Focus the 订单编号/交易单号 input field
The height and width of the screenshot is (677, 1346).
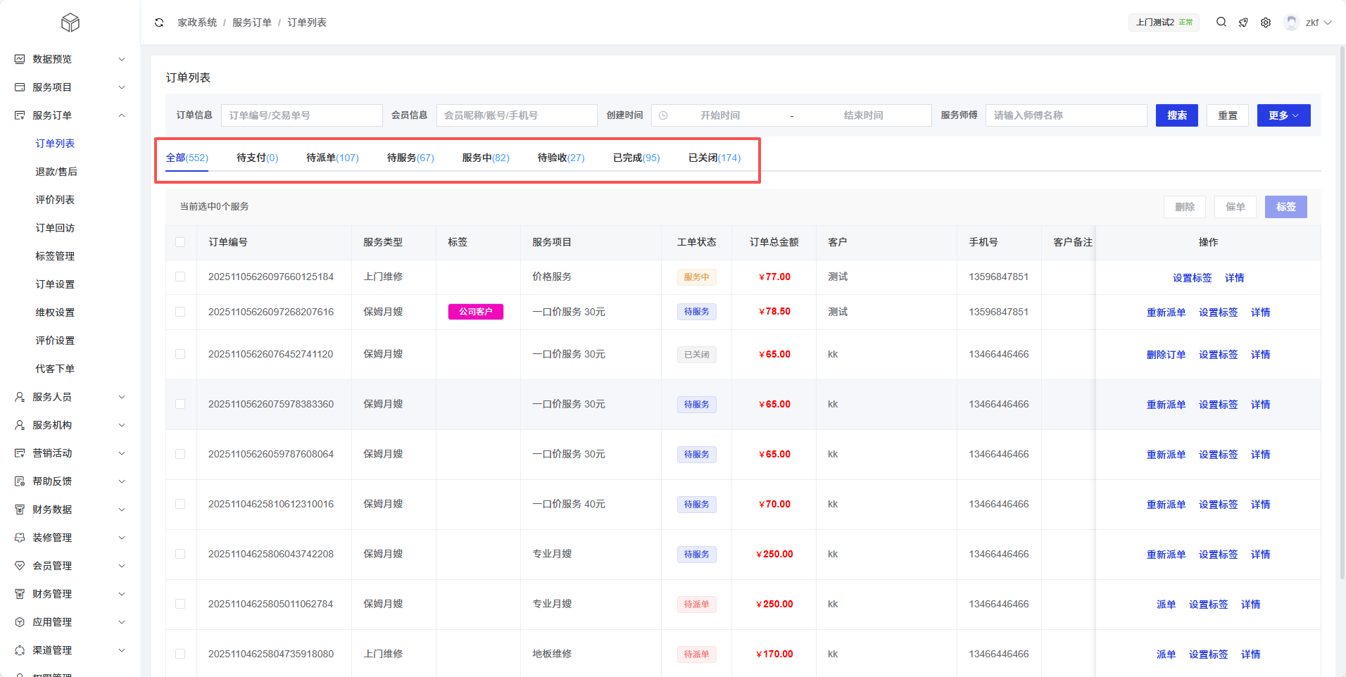tap(301, 115)
